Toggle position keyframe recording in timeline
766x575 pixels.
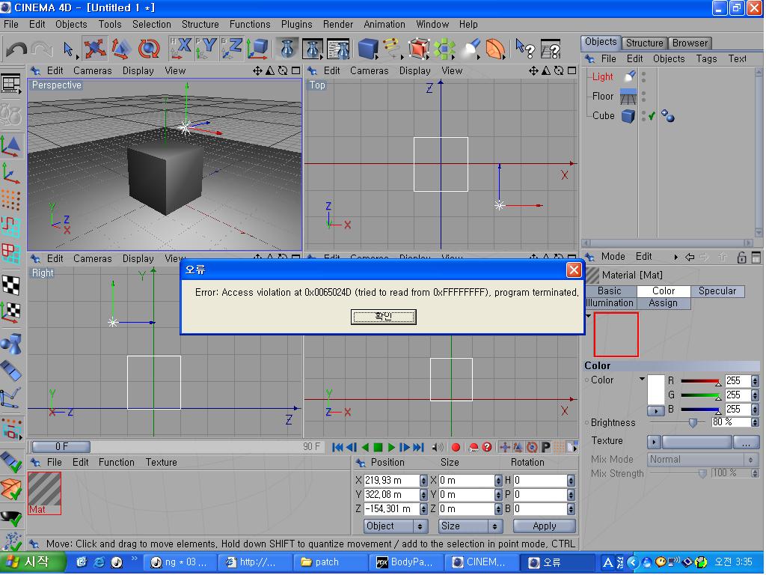[x=505, y=447]
